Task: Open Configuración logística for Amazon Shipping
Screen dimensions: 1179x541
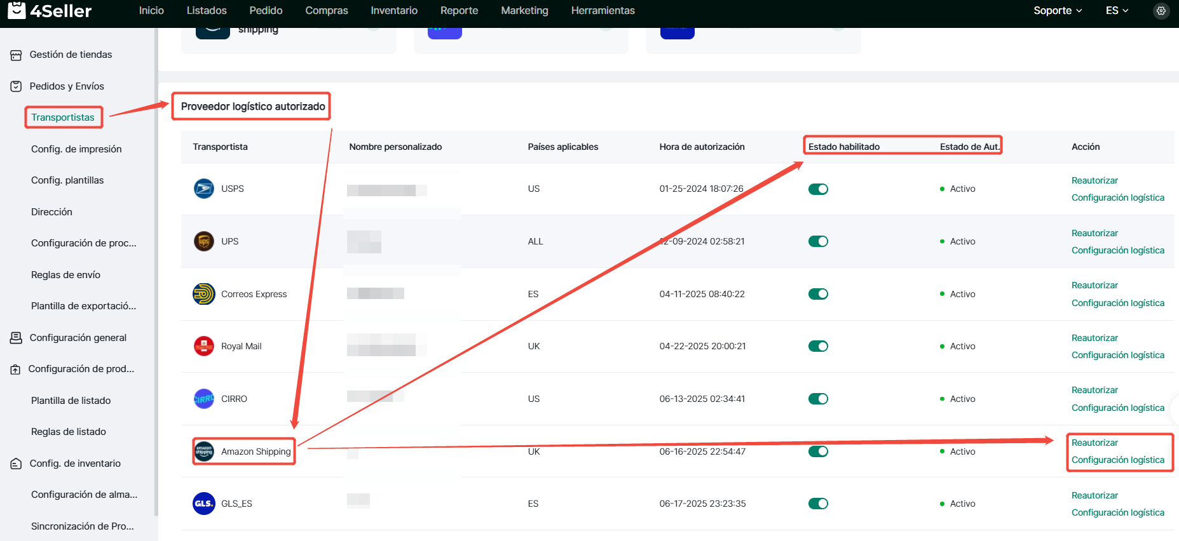Action: point(1118,460)
